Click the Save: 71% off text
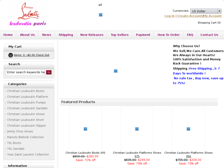This screenshot has width=224, height=168. (x=85, y=160)
